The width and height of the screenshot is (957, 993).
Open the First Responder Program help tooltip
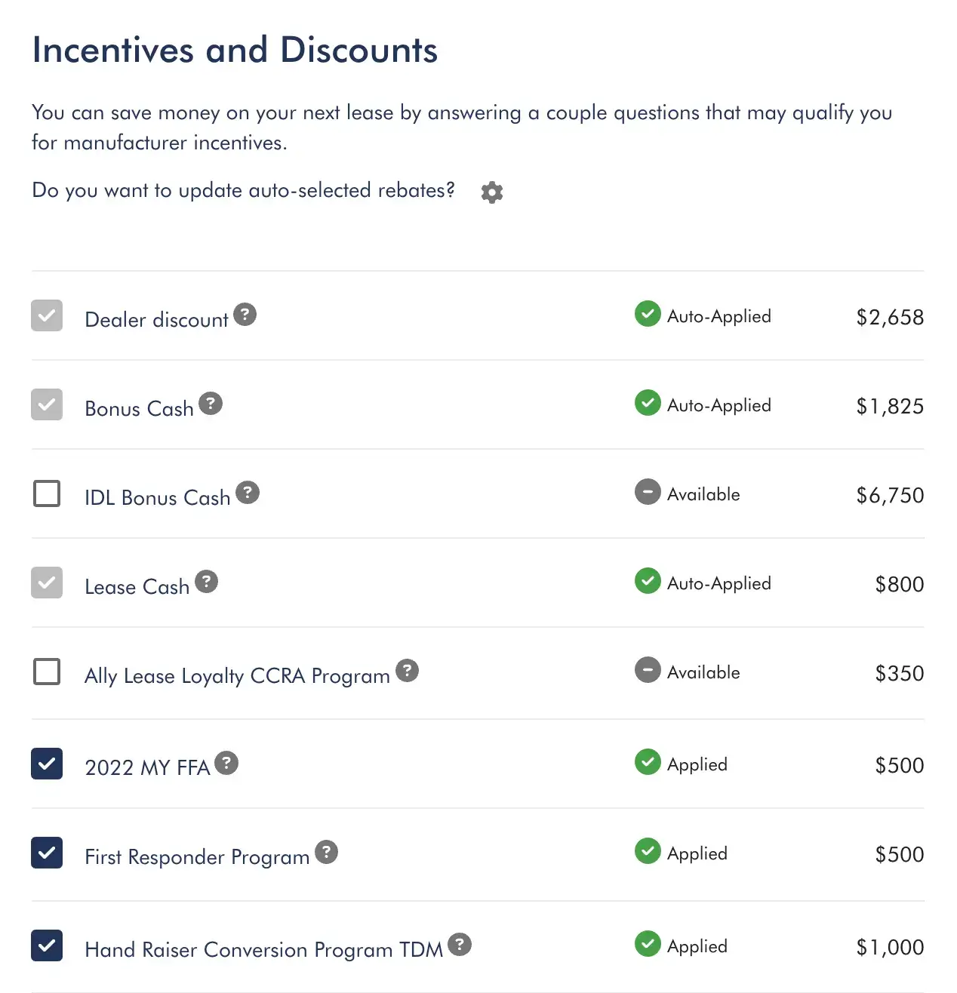[326, 852]
